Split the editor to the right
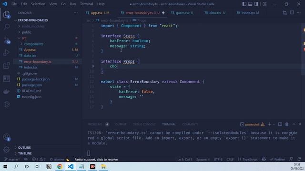The width and height of the screenshot is (305, 171). 292,13
